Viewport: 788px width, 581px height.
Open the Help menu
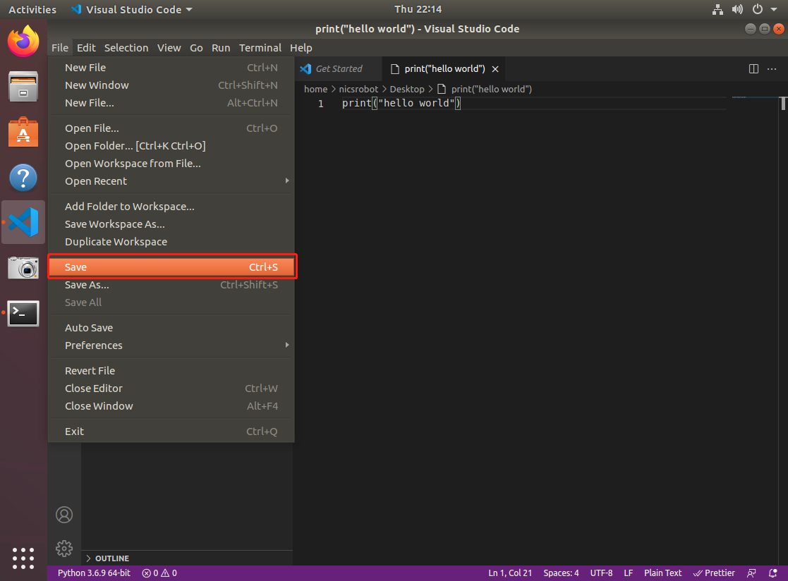[301, 48]
